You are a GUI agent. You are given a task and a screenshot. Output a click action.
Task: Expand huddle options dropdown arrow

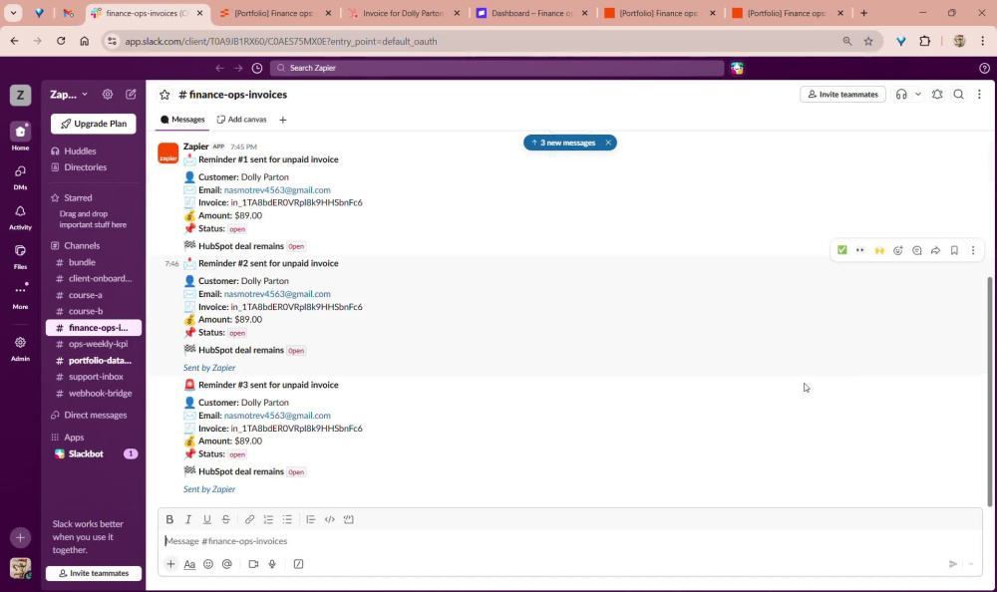click(x=917, y=94)
